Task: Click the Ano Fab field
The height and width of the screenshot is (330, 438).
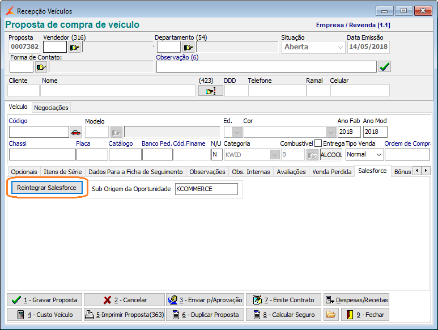Action: [x=349, y=132]
